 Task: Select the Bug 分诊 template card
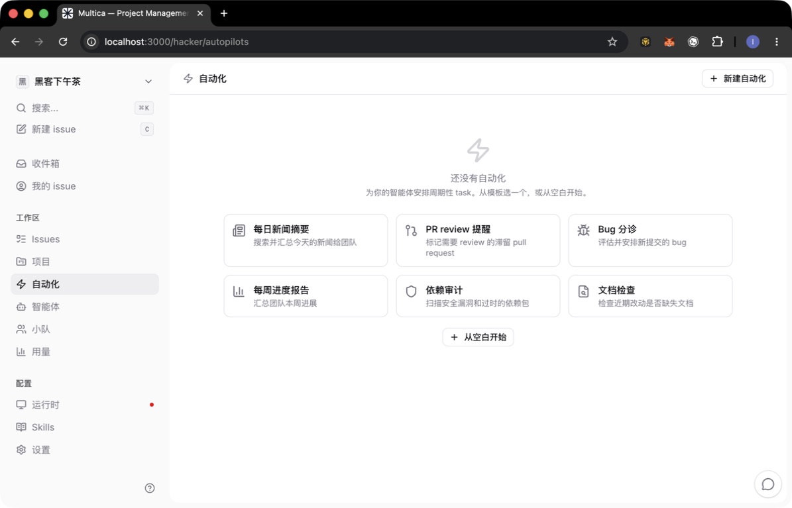coord(650,240)
